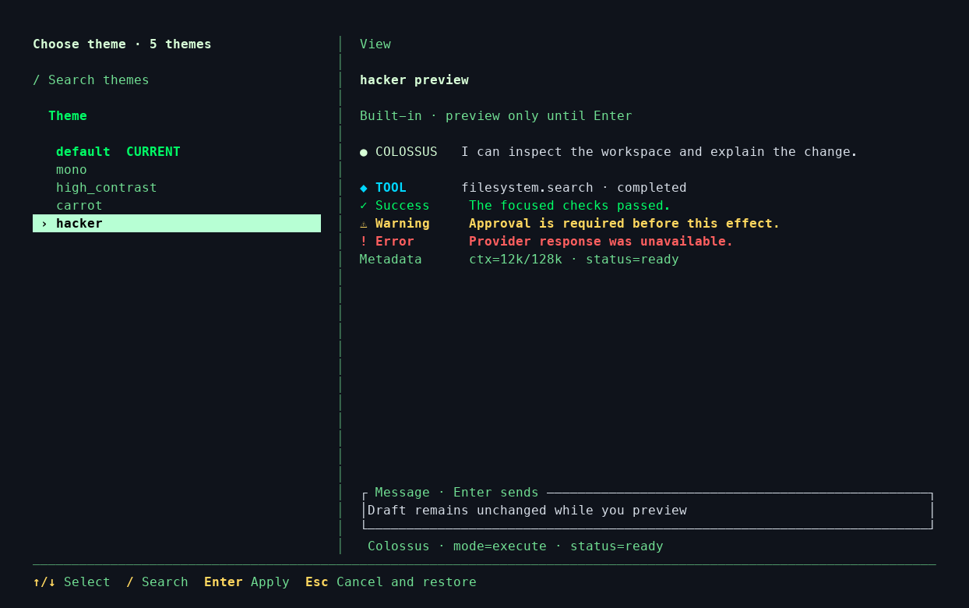
Task: Focus the Search themes field
Action: (91, 80)
